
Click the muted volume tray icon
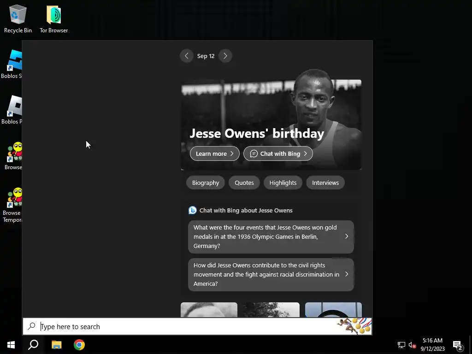(x=412, y=345)
